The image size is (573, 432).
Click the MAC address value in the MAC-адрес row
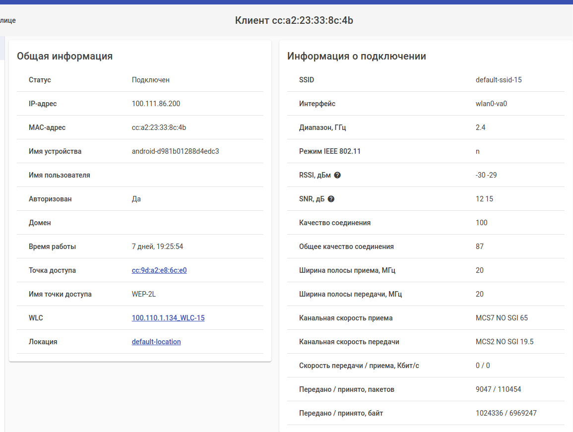pos(159,127)
